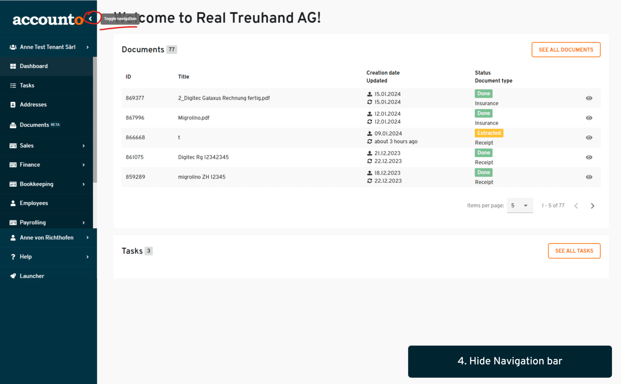Click the Tasks checklist icon
Image resolution: width=621 pixels, height=384 pixels.
pos(13,86)
